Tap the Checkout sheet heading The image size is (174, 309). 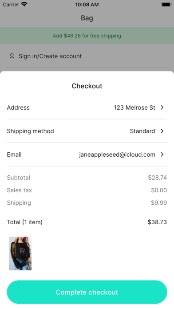[x=87, y=86]
